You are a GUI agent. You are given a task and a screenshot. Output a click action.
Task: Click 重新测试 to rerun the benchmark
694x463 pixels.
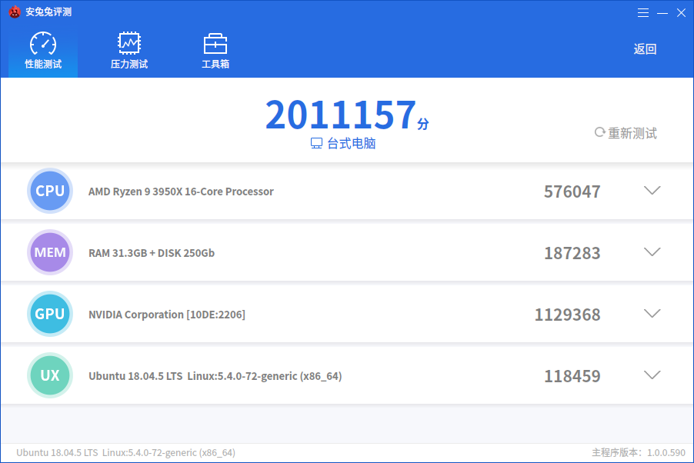[626, 133]
